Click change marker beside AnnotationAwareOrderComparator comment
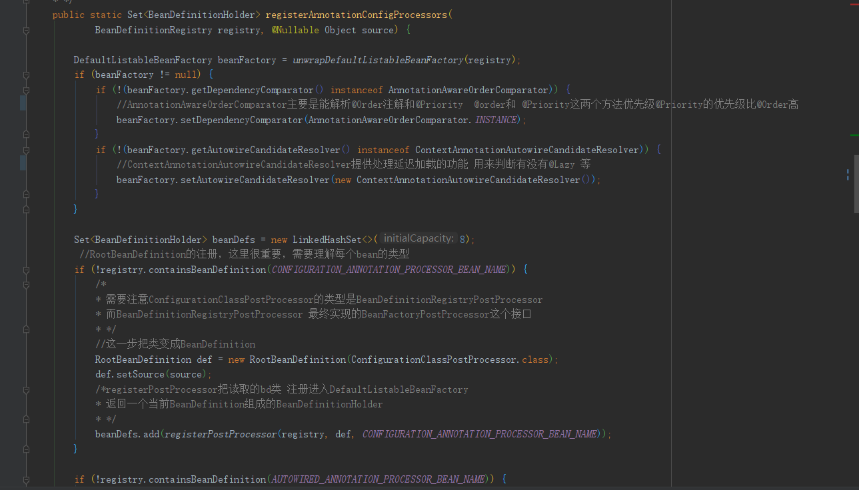This screenshot has height=490, width=859. click(23, 103)
